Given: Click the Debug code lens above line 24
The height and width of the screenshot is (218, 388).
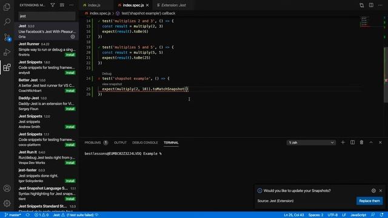Looking at the screenshot, I should [x=107, y=74].
